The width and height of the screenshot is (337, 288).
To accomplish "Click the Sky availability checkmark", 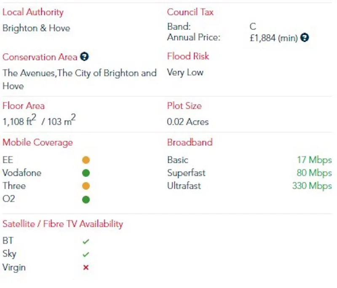I will pyautogui.click(x=86, y=254).
